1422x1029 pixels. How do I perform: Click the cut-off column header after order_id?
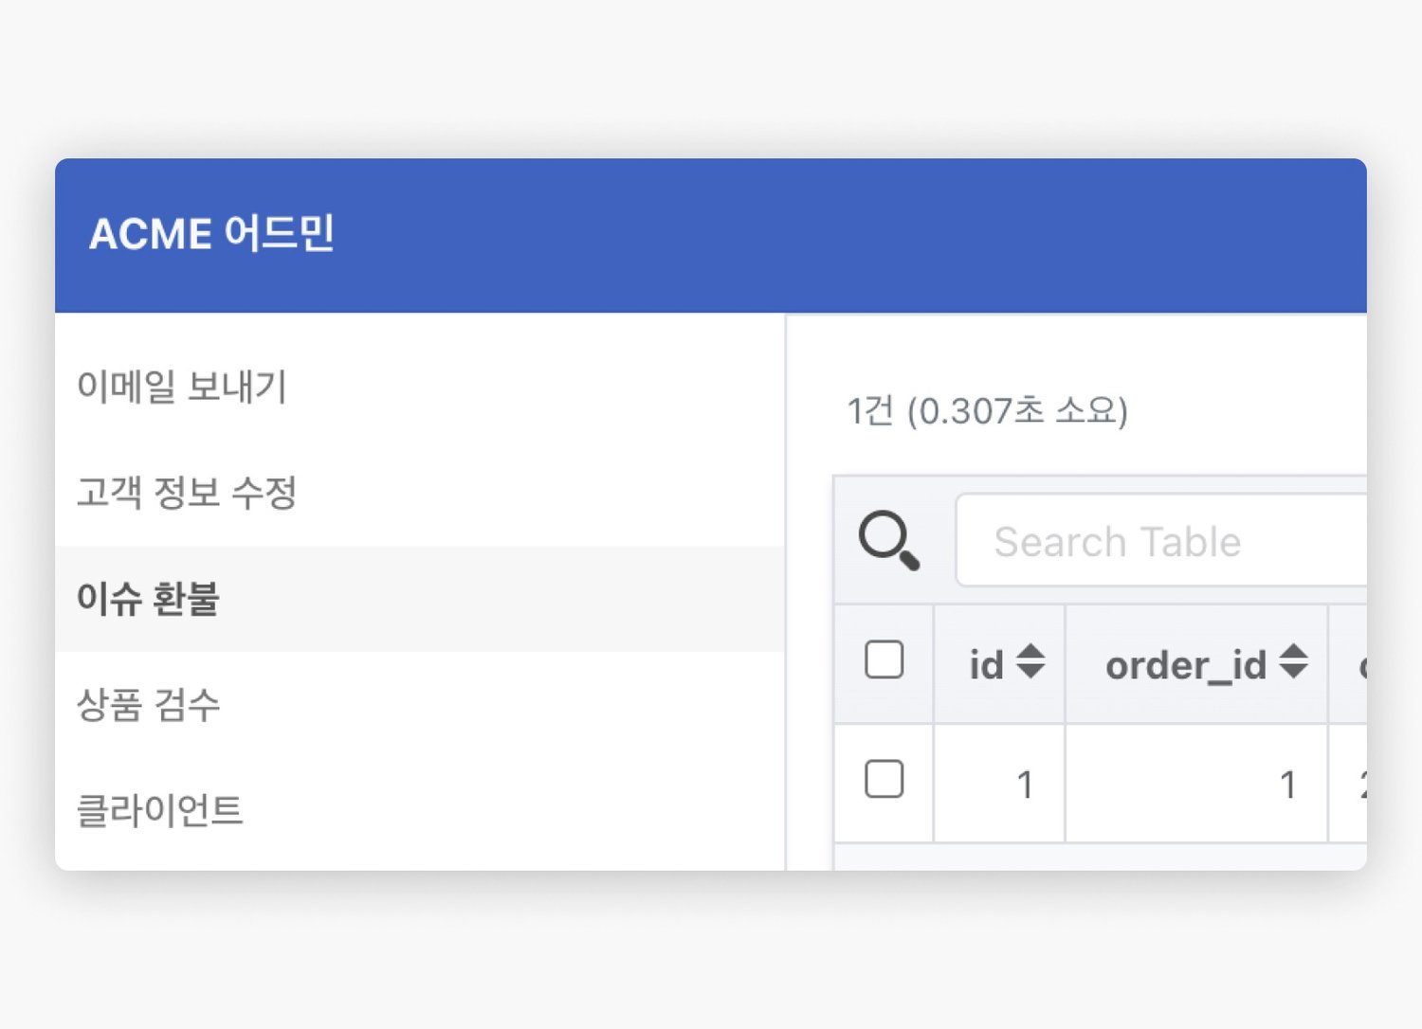1350,665
